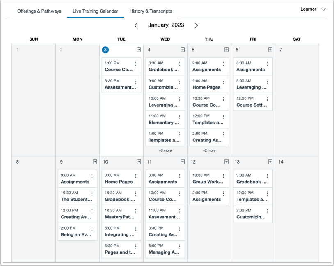Open options menu for 1:00 PM Course session Tuesday
The image size is (334, 266).
coord(136,64)
